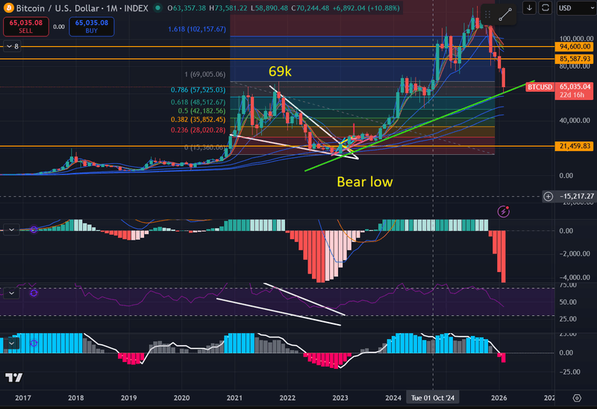
Task: Click the 2020 time axis label
Action: click(181, 398)
